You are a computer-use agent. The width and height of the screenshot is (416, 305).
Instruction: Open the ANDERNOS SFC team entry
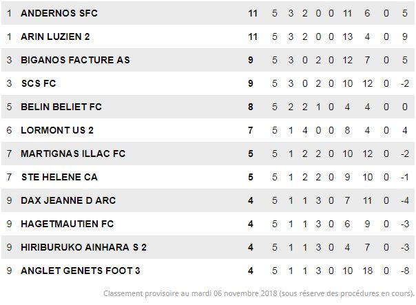tap(59, 13)
